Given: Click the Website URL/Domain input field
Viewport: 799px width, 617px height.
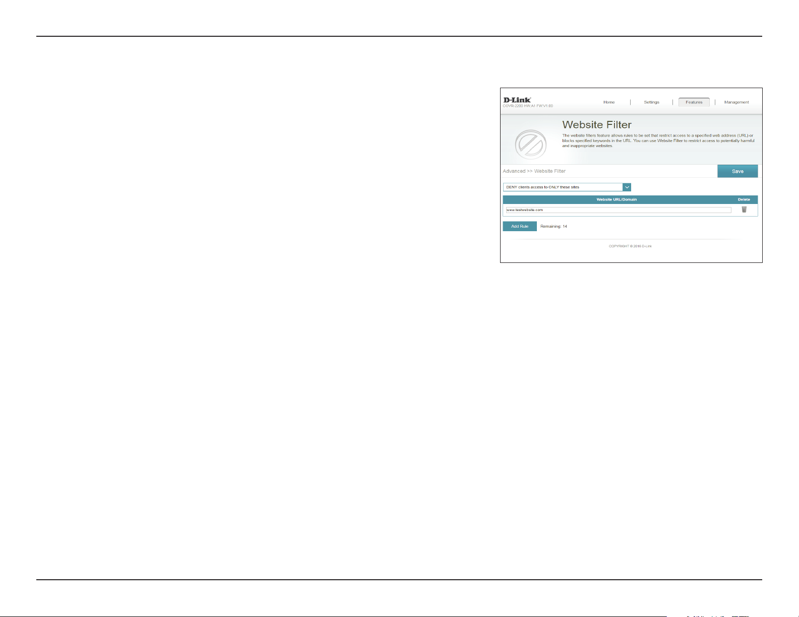Looking at the screenshot, I should (619, 210).
